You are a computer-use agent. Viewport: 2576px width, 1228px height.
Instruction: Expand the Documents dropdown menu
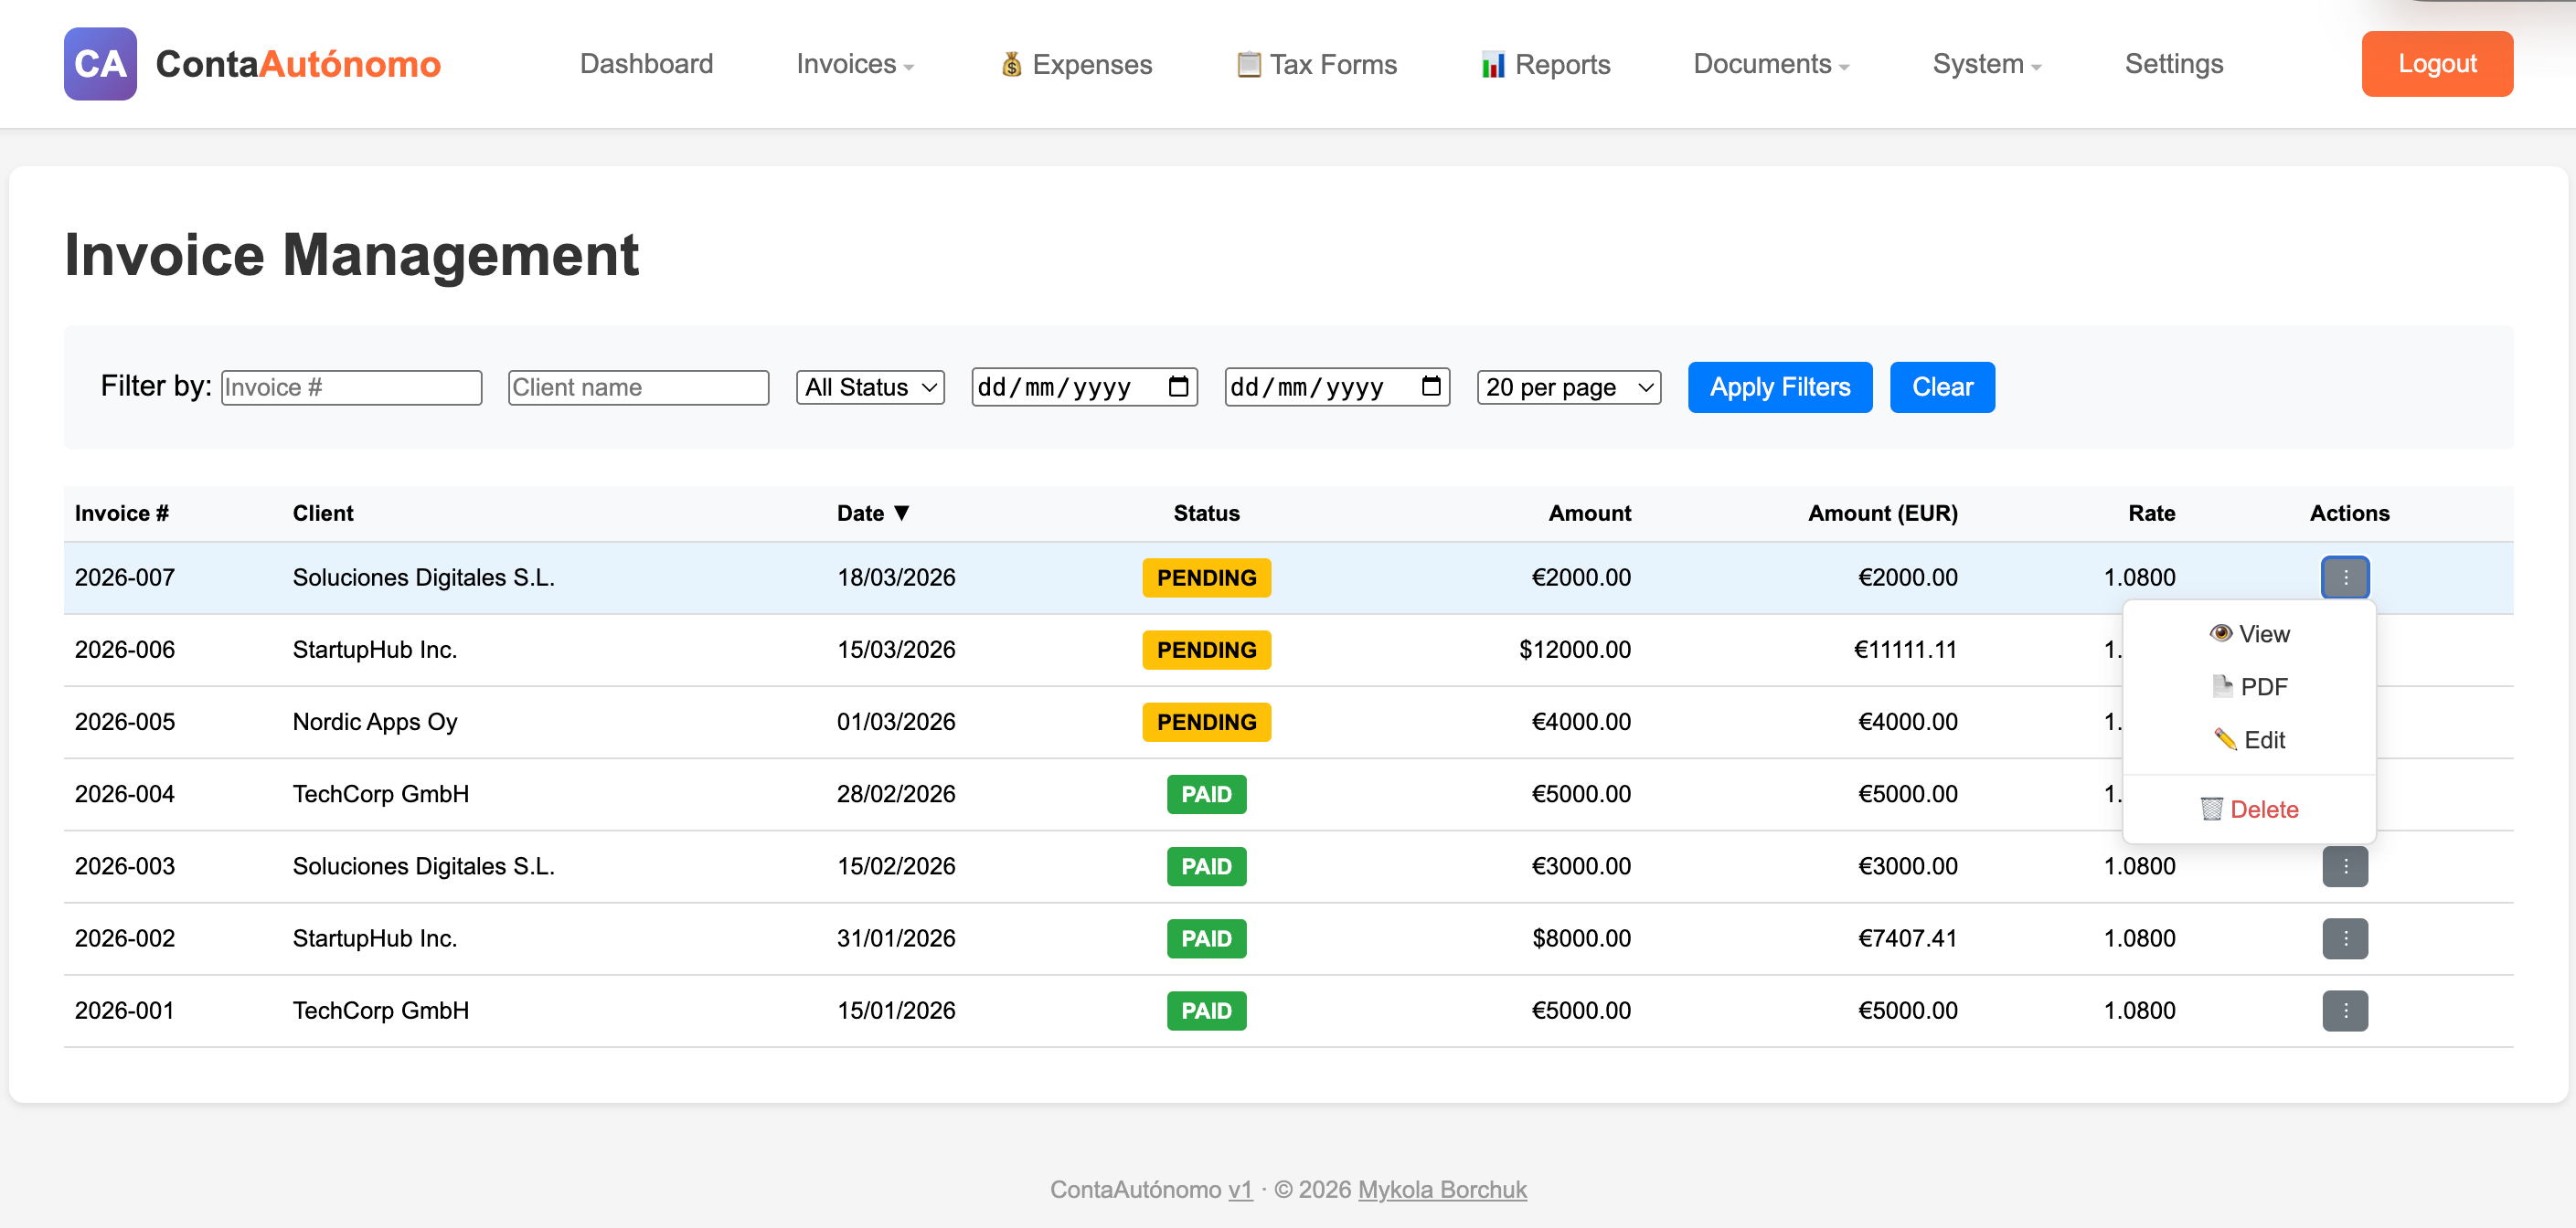pos(1771,64)
